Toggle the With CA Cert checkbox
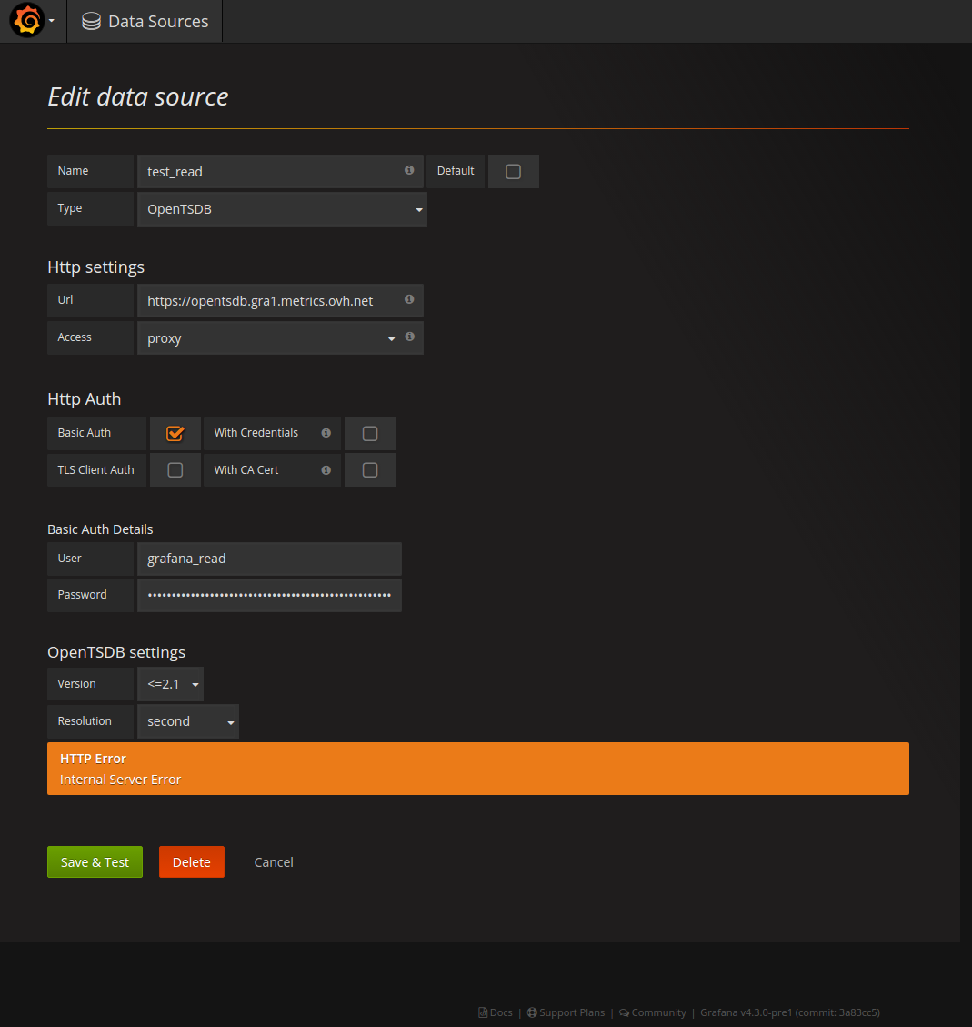Image resolution: width=972 pixels, height=1027 pixels. 370,470
